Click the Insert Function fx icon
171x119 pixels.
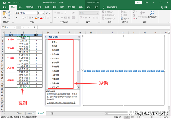coord(34,27)
